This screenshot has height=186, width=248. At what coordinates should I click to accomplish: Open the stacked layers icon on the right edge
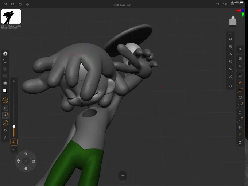click(x=240, y=66)
